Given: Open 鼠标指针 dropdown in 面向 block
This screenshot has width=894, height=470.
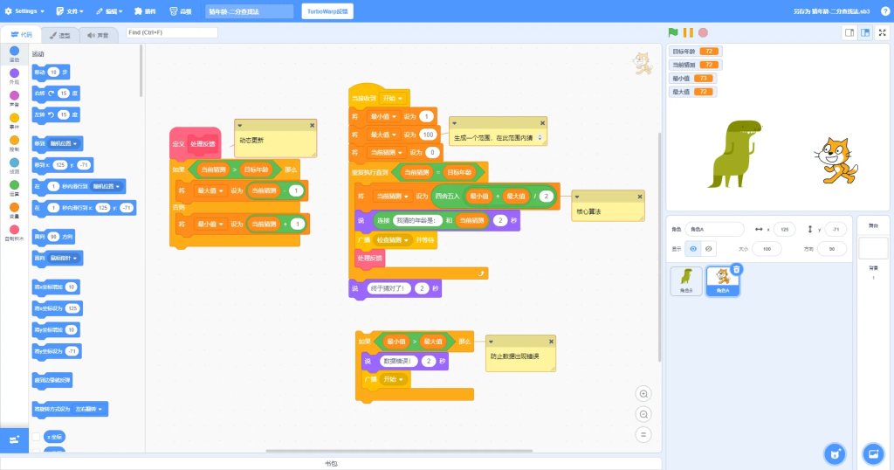Looking at the screenshot, I should 64,258.
